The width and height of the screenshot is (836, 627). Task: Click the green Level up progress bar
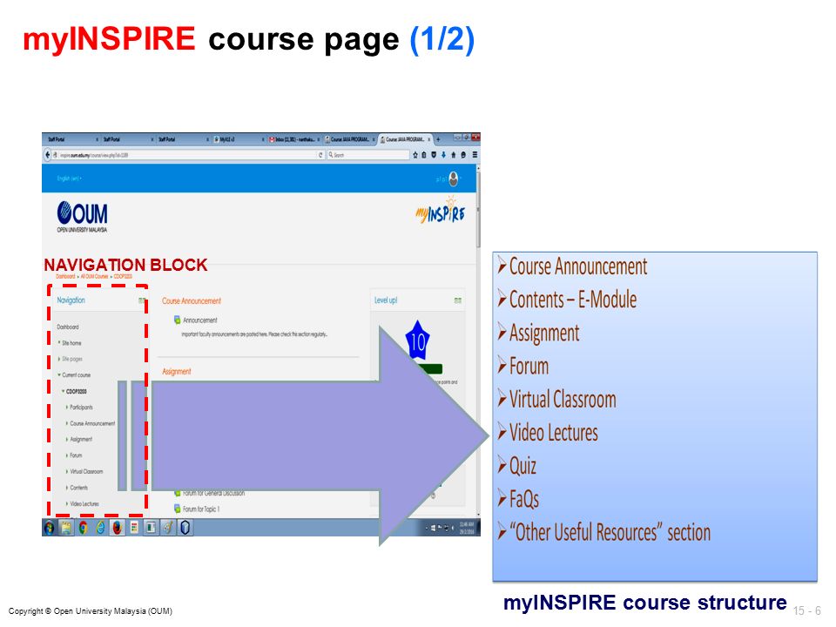click(430, 368)
